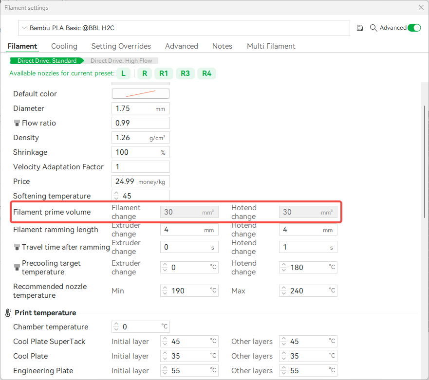This screenshot has height=380, width=429.
Task: Click the search settings magnifier icon
Action: tap(373, 28)
